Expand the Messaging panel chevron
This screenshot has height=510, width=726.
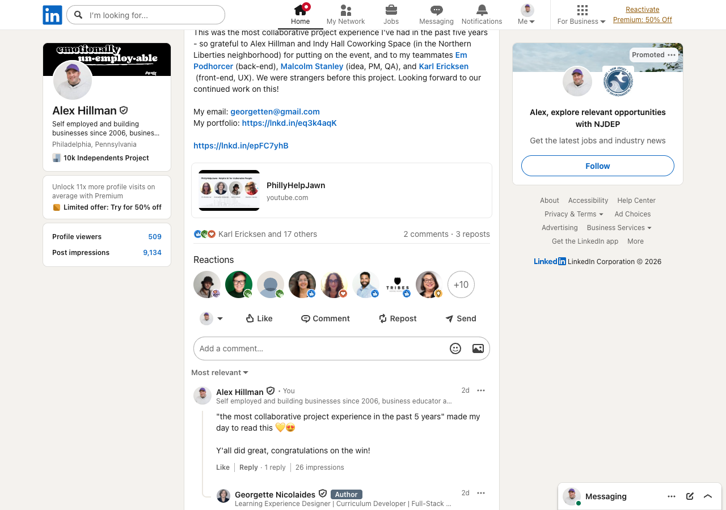[708, 496]
